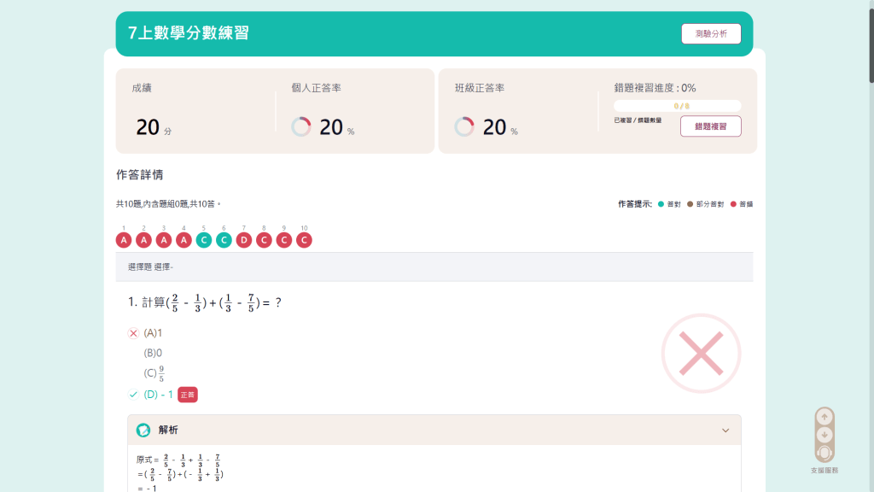Select answer option (A)1

point(153,332)
